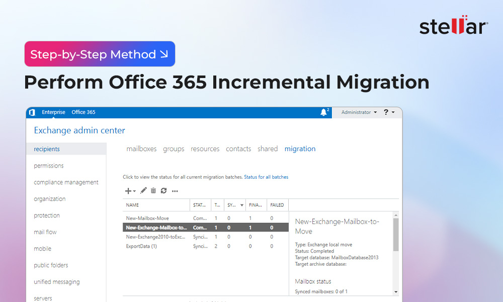Switch to the groups tab
The height and width of the screenshot is (302, 503).
click(x=174, y=149)
